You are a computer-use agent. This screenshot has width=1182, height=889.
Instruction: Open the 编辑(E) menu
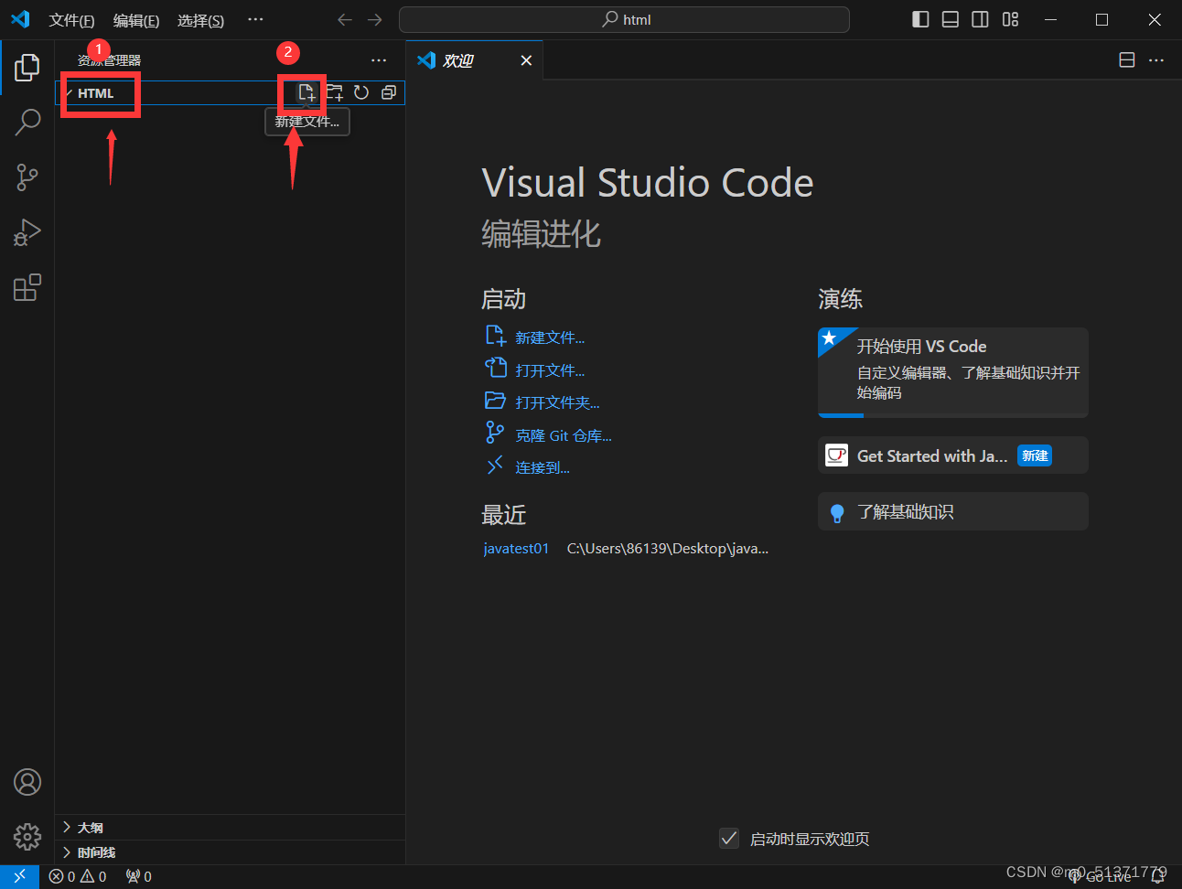[x=136, y=20]
